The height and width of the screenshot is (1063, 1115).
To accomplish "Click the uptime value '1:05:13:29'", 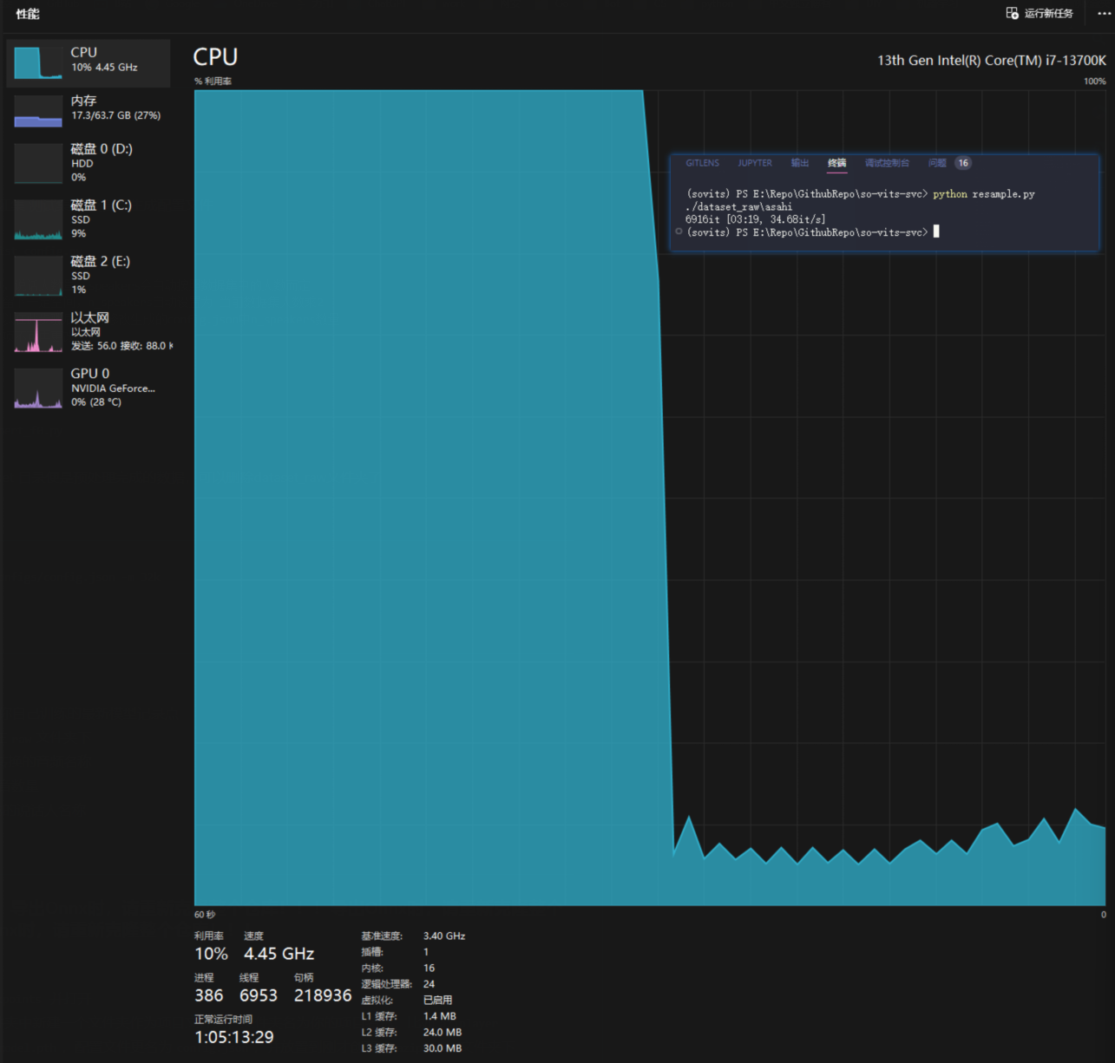I will pos(234,1037).
